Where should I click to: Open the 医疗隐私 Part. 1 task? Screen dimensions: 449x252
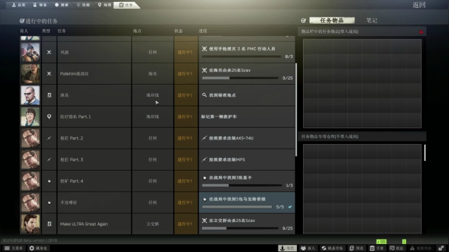click(x=75, y=117)
